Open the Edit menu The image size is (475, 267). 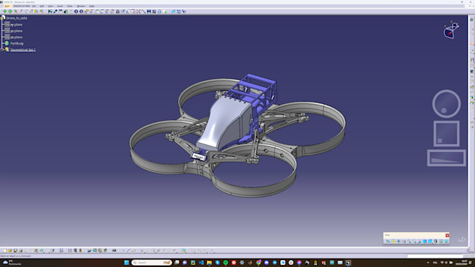42,6
